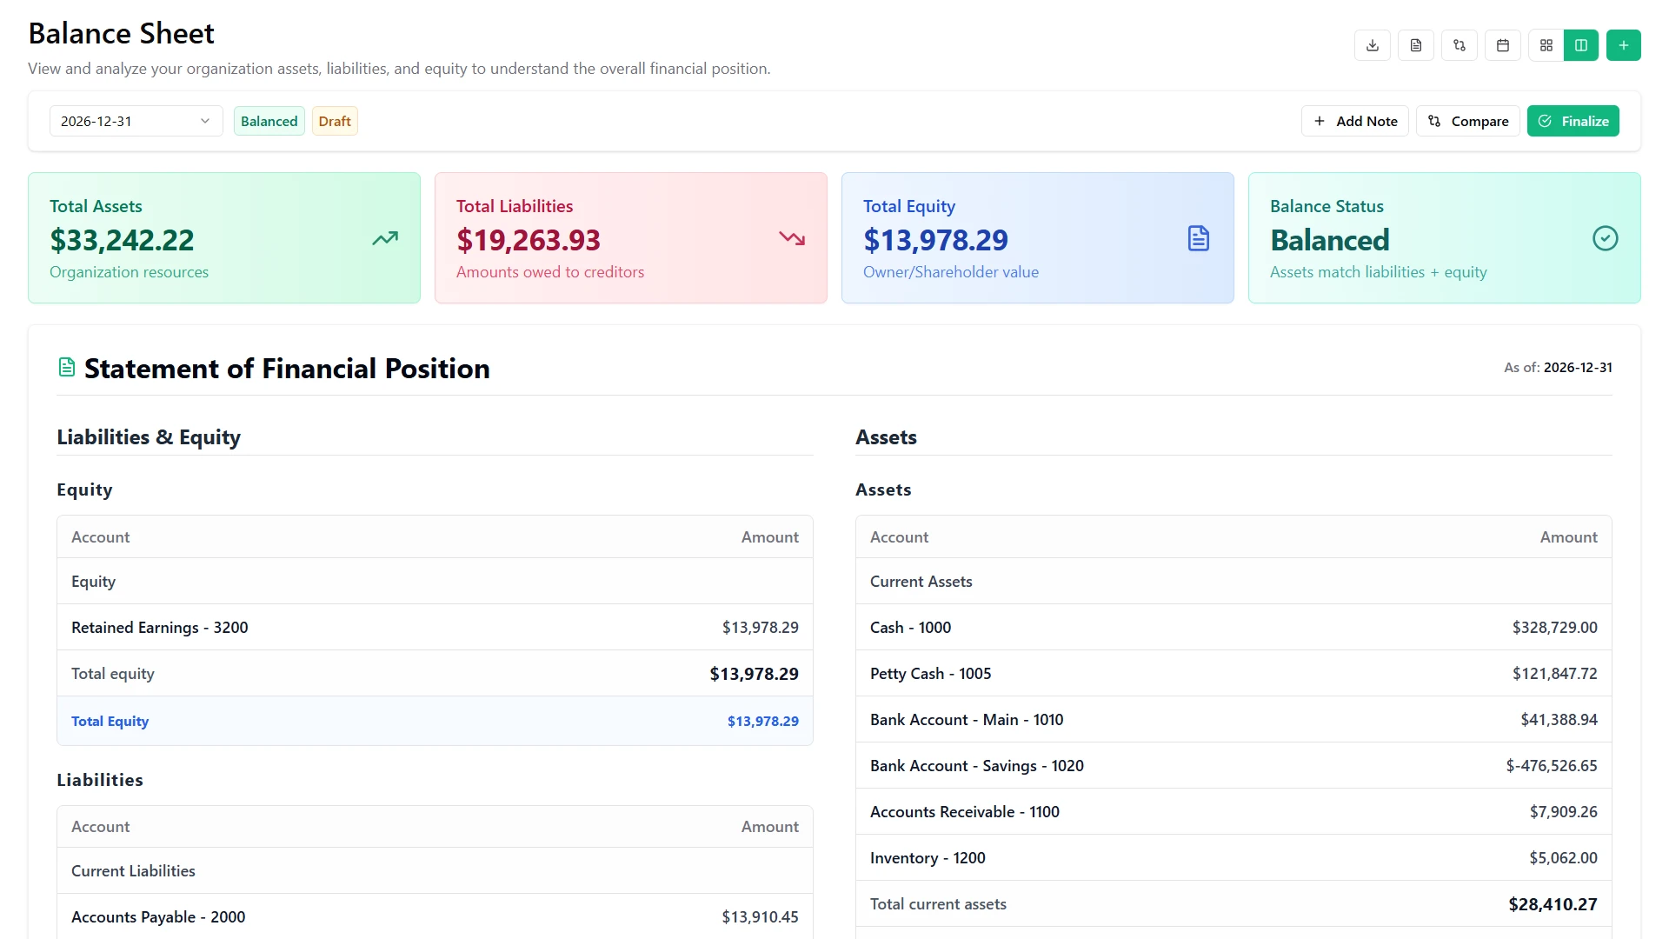Switch to grid view layout
Image resolution: width=1669 pixels, height=939 pixels.
[1546, 45]
